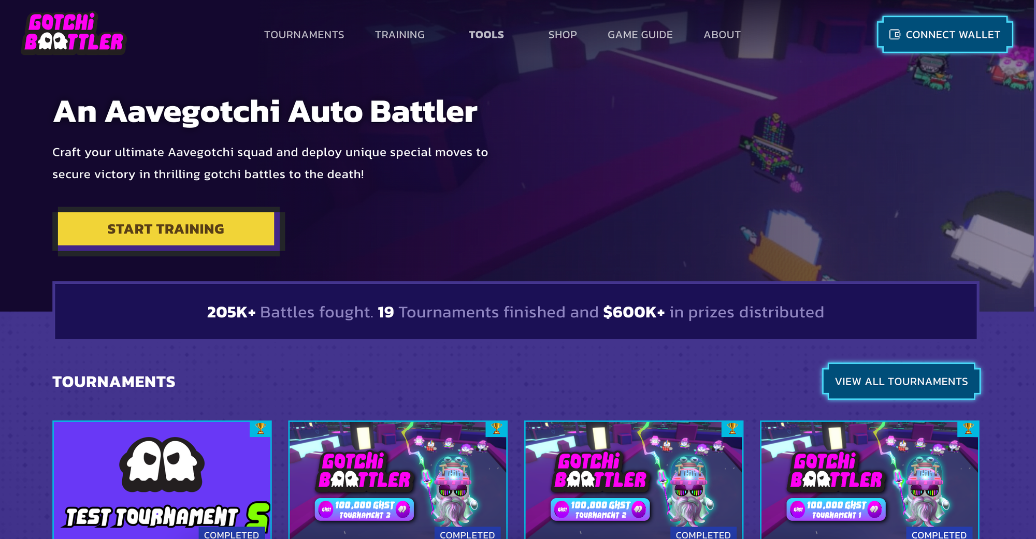Click the Gotchi Battler logo

(74, 33)
